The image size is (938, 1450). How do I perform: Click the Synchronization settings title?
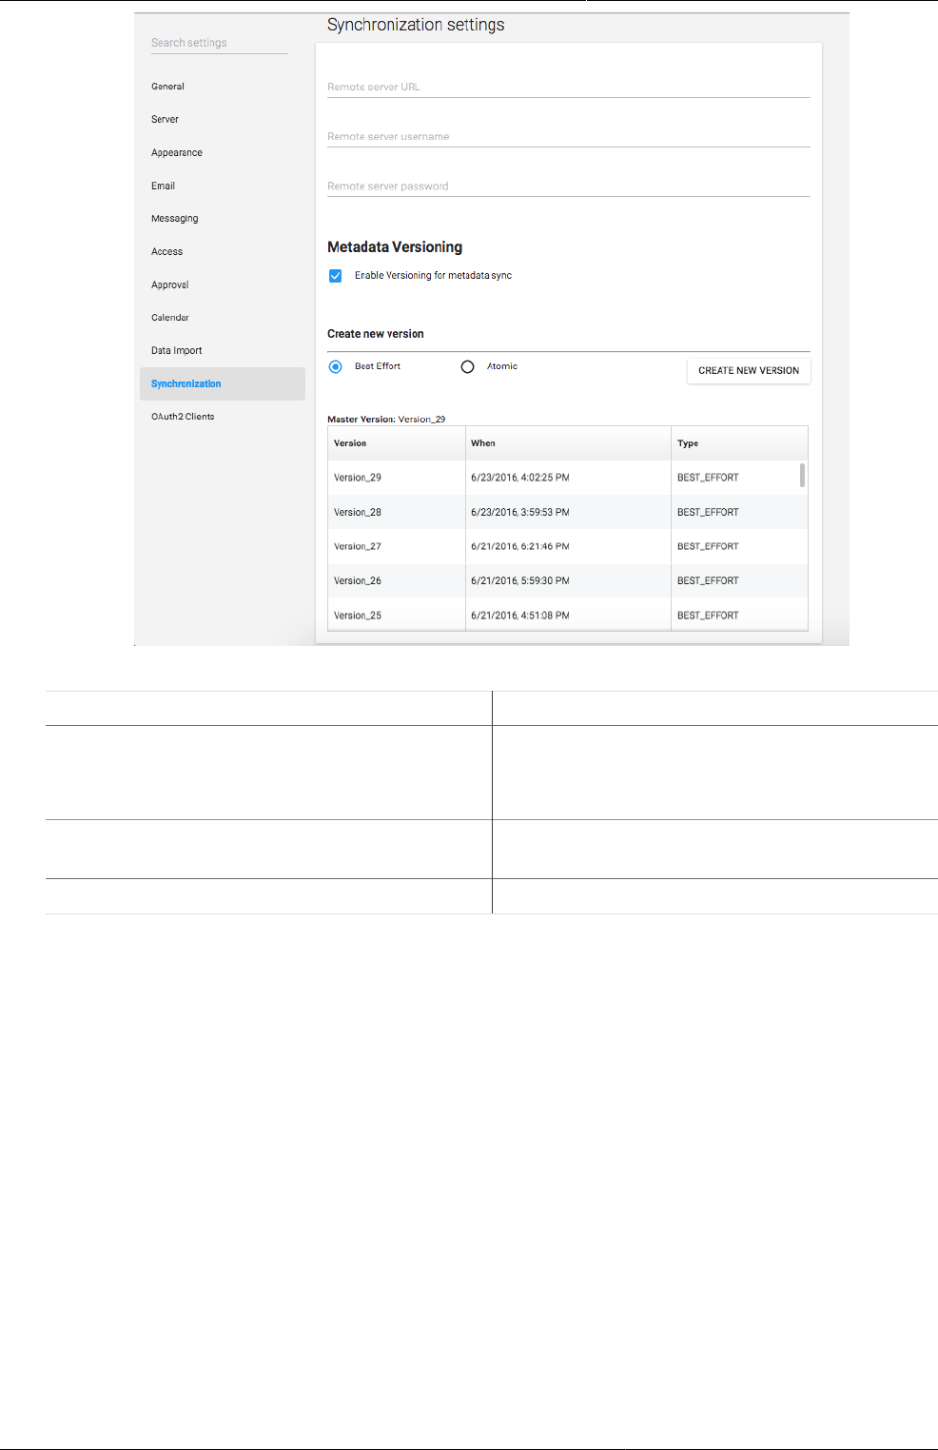(416, 26)
